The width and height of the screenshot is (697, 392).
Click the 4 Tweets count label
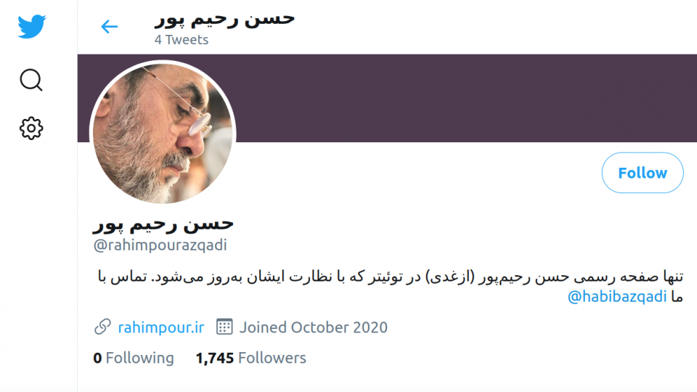[182, 39]
